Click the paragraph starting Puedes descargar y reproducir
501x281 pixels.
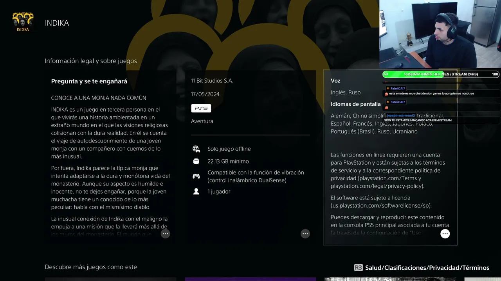(390, 225)
